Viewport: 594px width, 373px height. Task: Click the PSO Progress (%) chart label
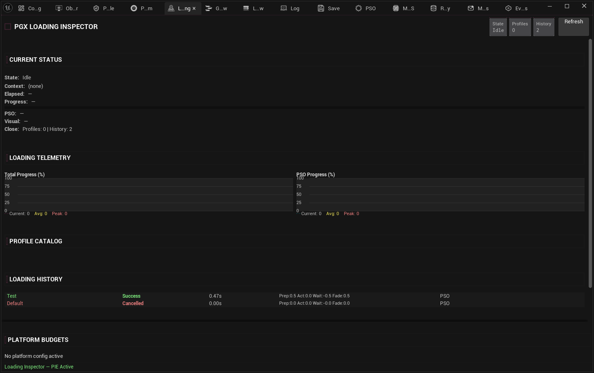coord(316,175)
